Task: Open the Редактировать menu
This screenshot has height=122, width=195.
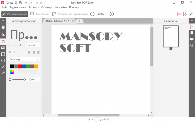Action: [x=18, y=8]
